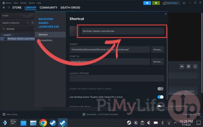Expand hidden system tray icons
This screenshot has height=127, width=203.
175,123
